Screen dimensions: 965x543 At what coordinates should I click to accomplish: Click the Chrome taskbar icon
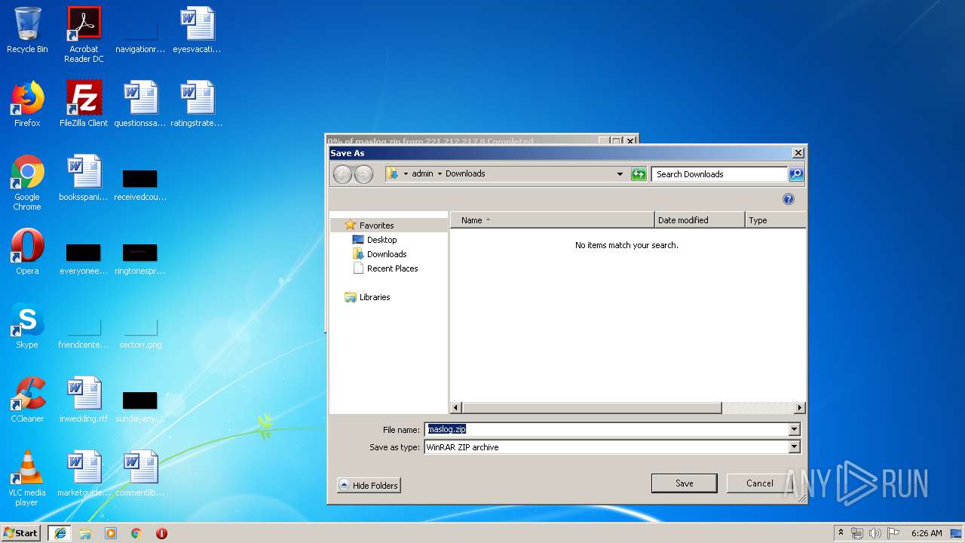(x=136, y=533)
